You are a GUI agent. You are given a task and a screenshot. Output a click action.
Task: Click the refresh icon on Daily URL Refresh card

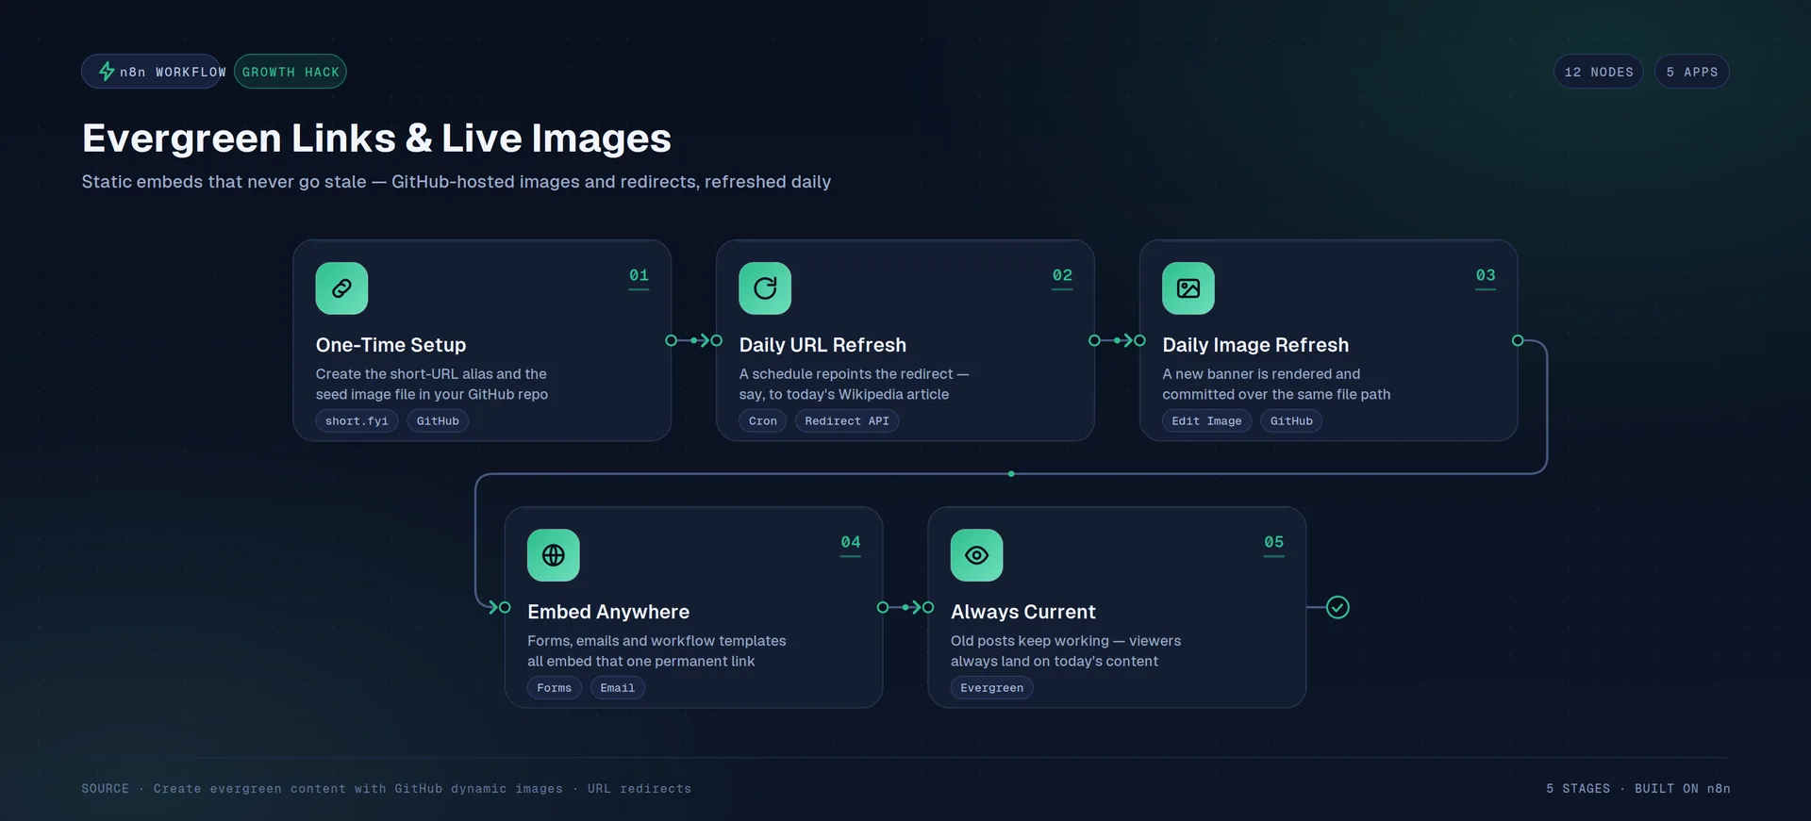point(765,288)
